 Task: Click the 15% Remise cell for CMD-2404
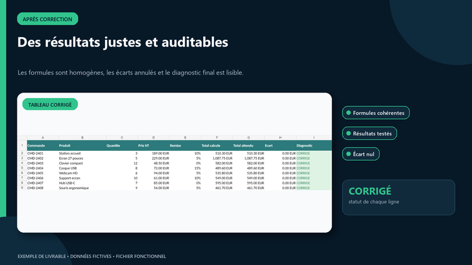(x=185, y=168)
